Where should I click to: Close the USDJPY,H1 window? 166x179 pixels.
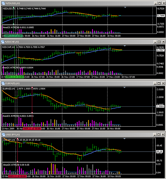pyautogui.click(x=163, y=135)
